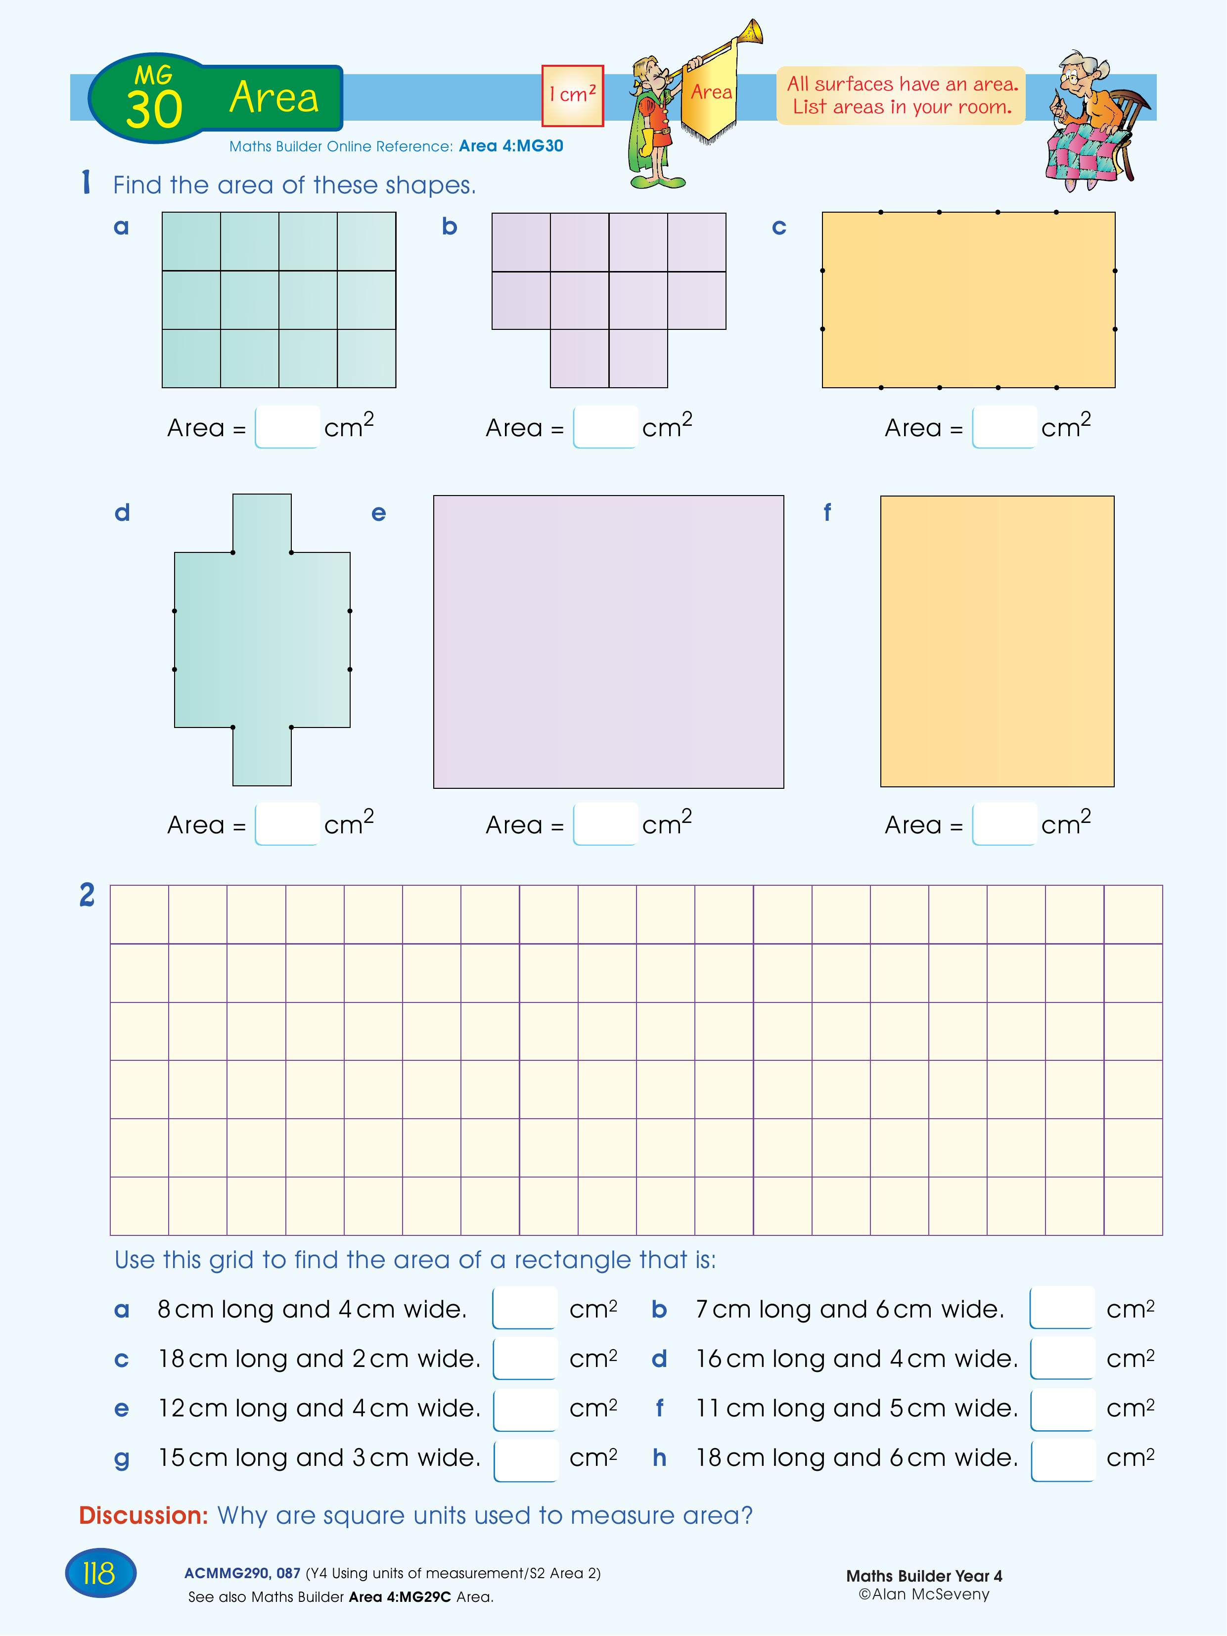Image resolution: width=1227 pixels, height=1636 pixels.
Task: Click the teal gridded rectangle shape a
Action: 279,300
